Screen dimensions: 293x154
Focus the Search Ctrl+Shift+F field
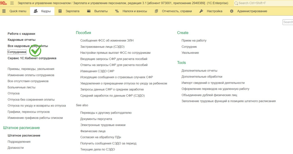coord(264,3)
